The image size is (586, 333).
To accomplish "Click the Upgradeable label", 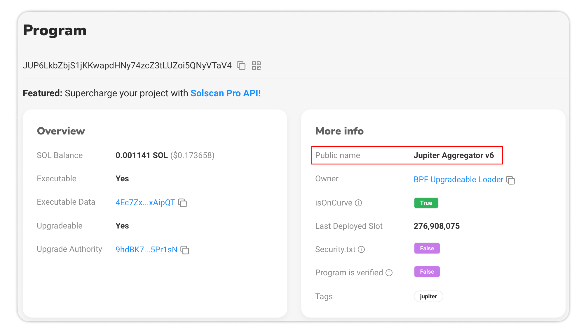I will (x=60, y=226).
